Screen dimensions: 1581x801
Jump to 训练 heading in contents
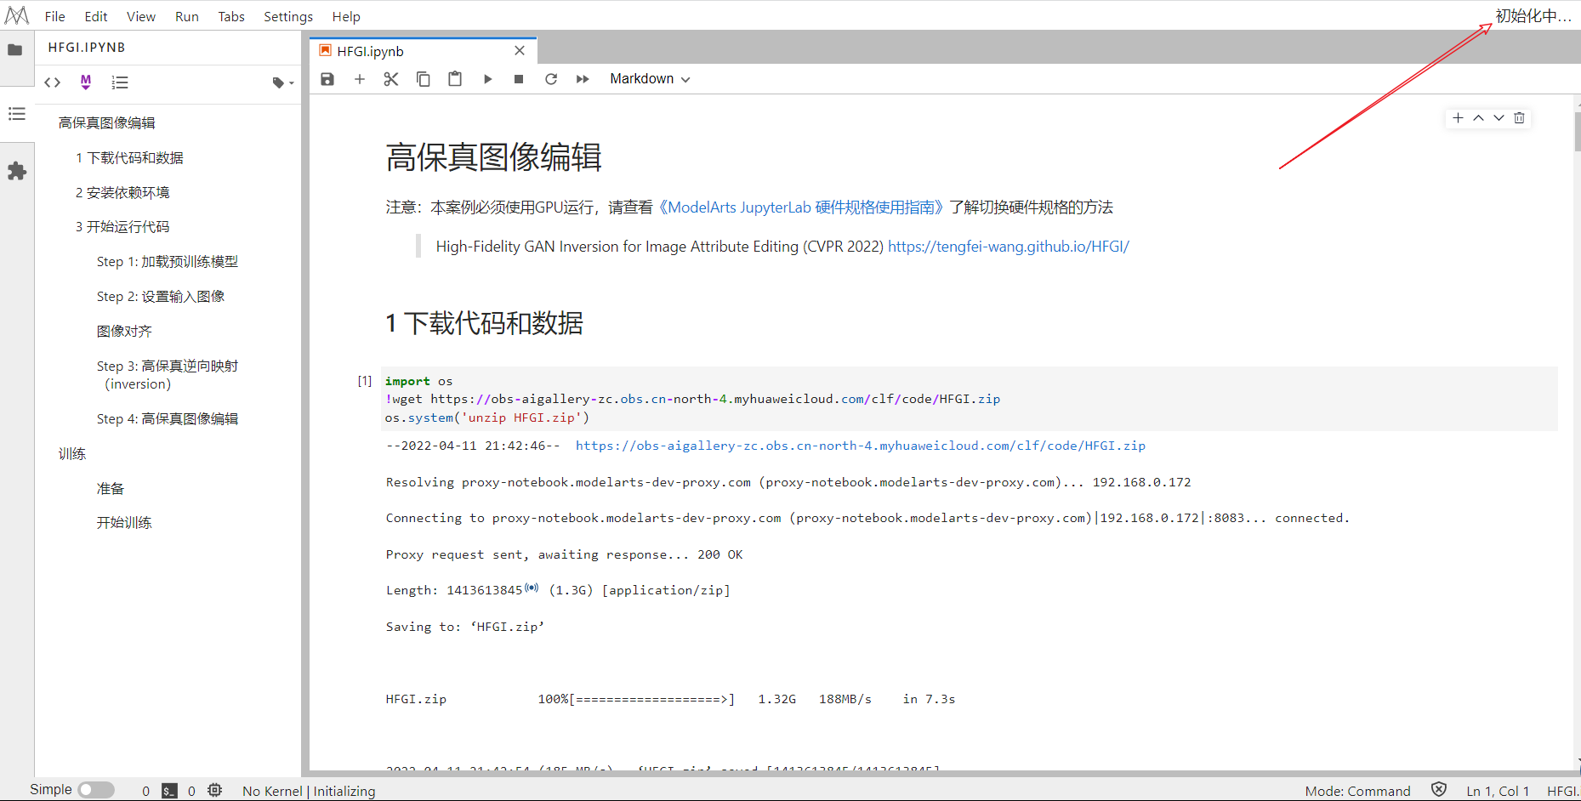[72, 454]
